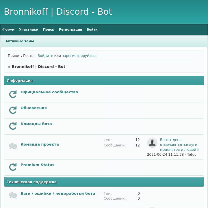Click the redirect arrow icon beside Premium Status
This screenshot has height=208, width=208.
[x=13, y=167]
